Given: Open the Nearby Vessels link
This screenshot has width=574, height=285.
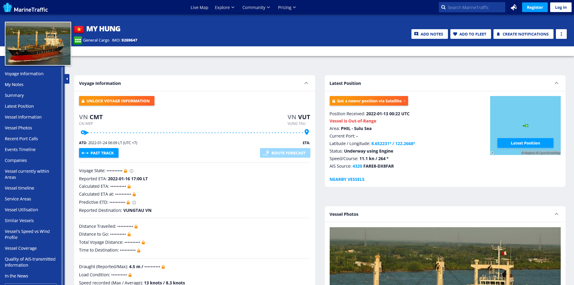Looking at the screenshot, I should 347,179.
